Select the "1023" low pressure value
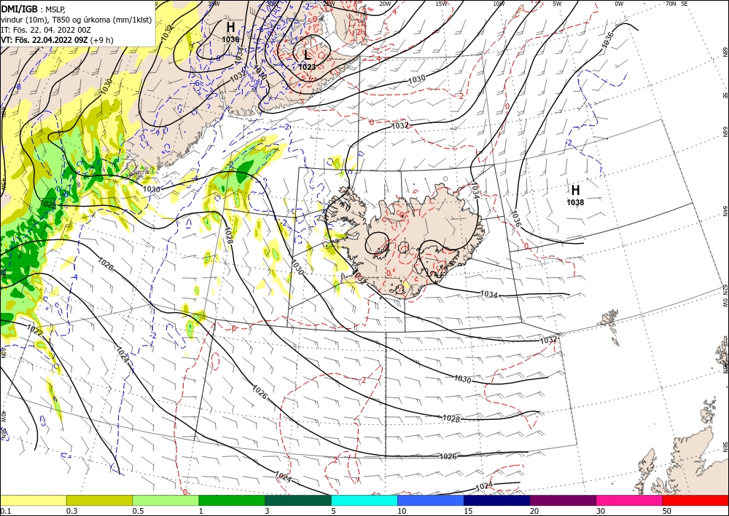The width and height of the screenshot is (729, 516). (307, 67)
